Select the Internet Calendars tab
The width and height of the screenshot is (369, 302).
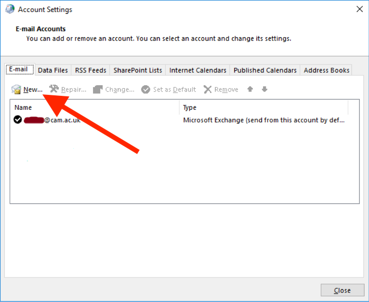[x=198, y=70]
